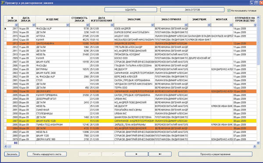Select 'АПТЕКА' product cell
The image size is (263, 163).
(53, 36)
